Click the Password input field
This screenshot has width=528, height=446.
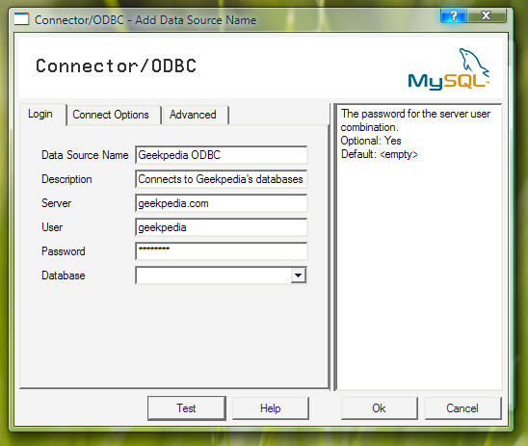pos(222,251)
